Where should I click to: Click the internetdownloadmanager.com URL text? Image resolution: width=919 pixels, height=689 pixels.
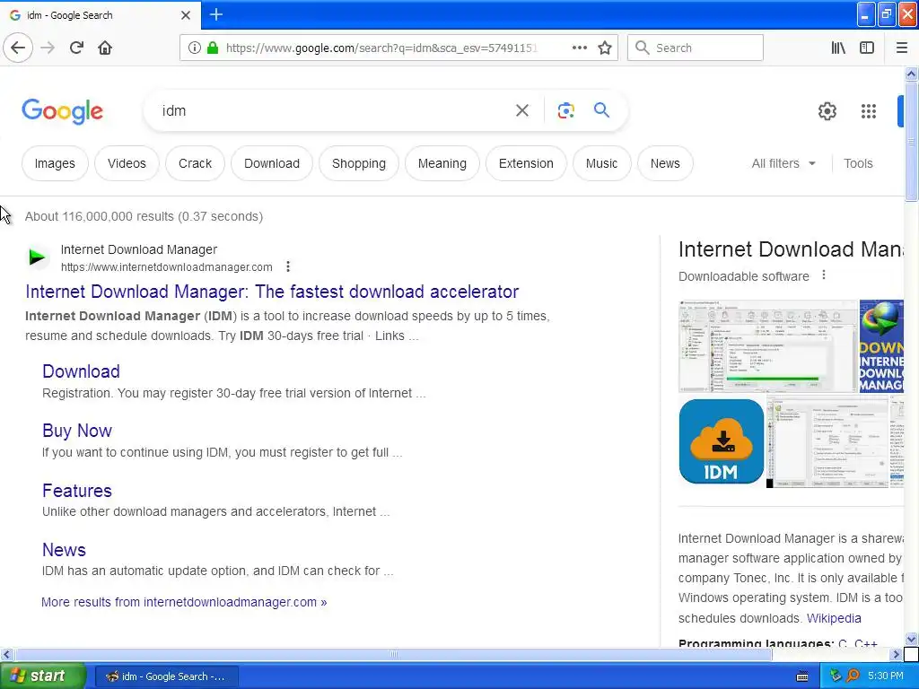coord(166,267)
